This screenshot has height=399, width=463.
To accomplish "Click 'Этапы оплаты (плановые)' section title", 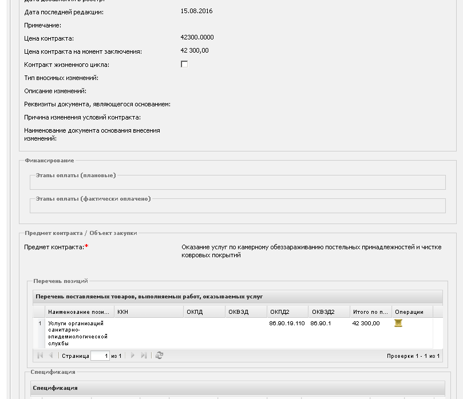I will coord(76,175).
